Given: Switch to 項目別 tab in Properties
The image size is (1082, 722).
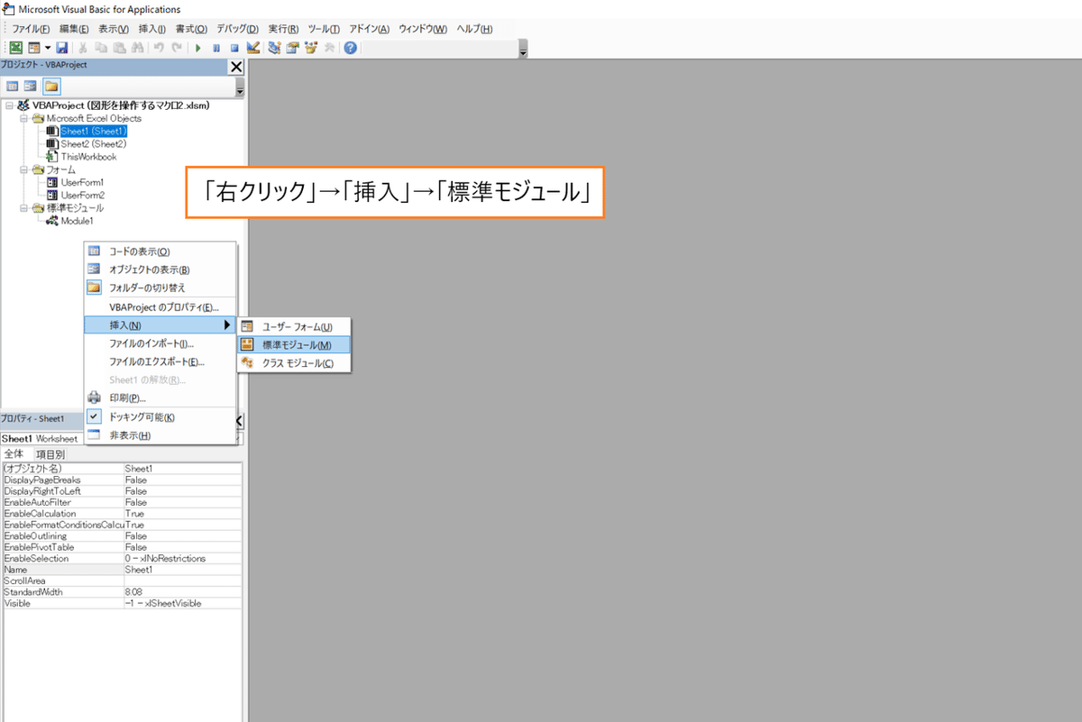Looking at the screenshot, I should (49, 454).
